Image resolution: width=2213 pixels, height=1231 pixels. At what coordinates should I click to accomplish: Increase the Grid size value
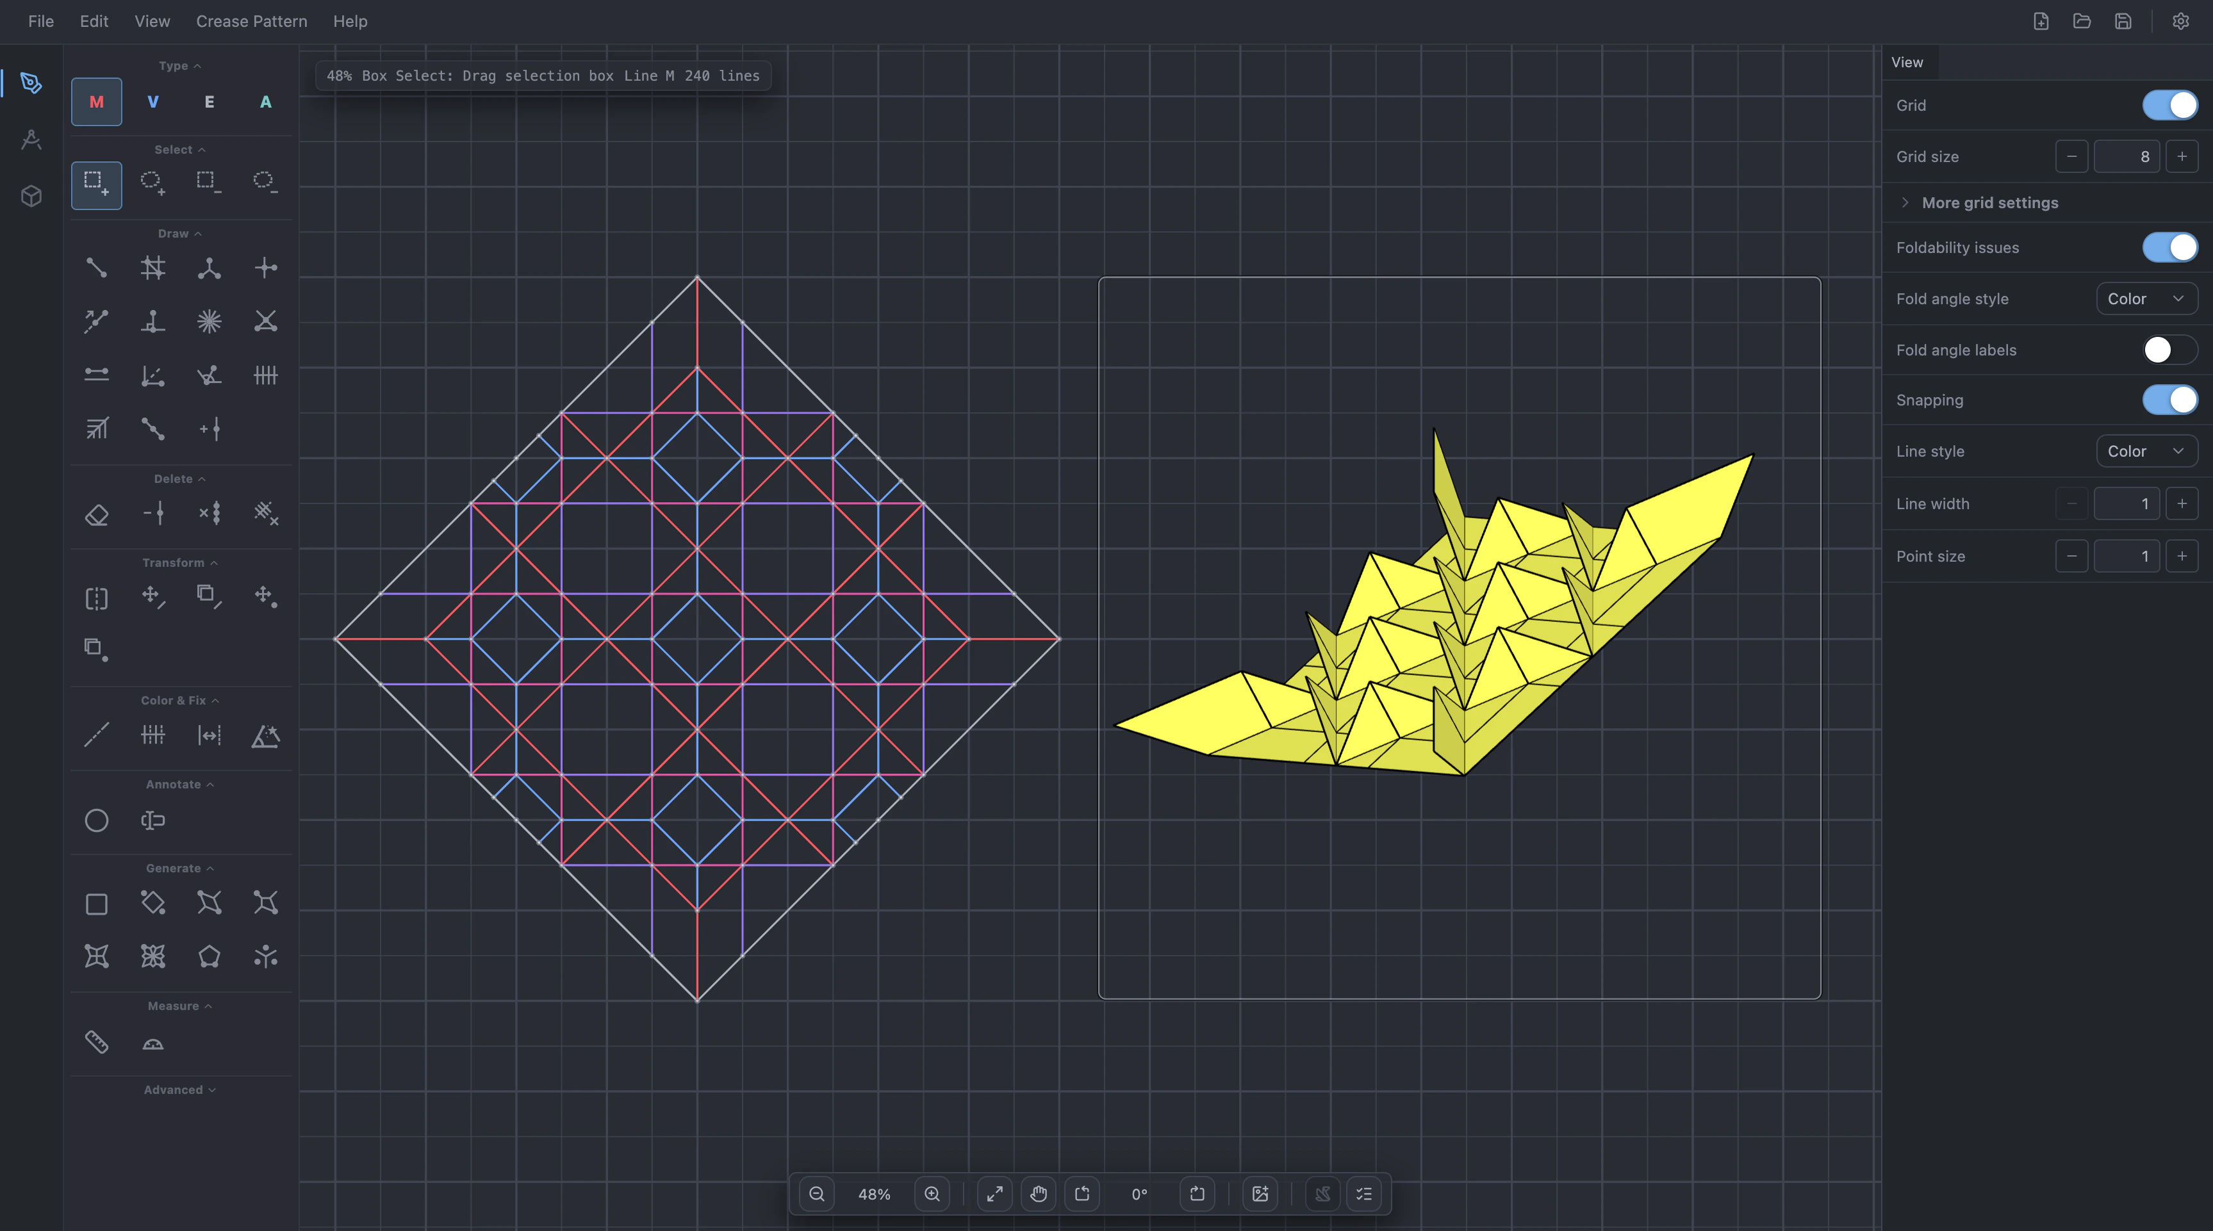click(x=2181, y=156)
